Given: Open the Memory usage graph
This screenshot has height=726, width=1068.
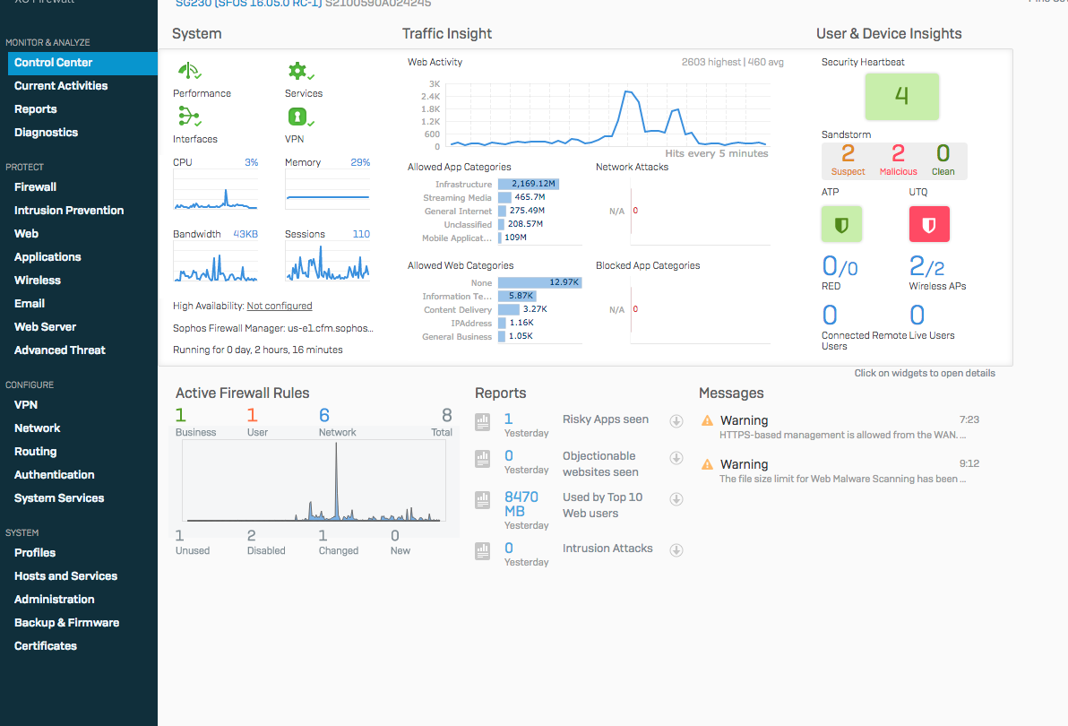Looking at the screenshot, I should point(328,190).
